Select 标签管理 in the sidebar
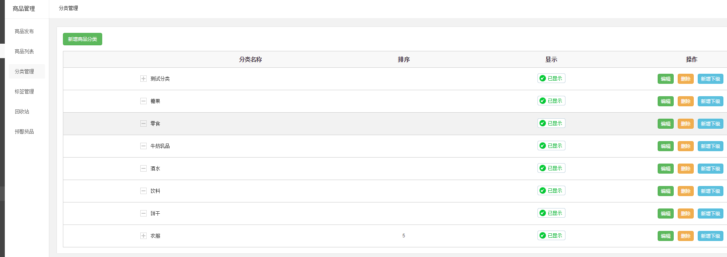 pyautogui.click(x=24, y=91)
